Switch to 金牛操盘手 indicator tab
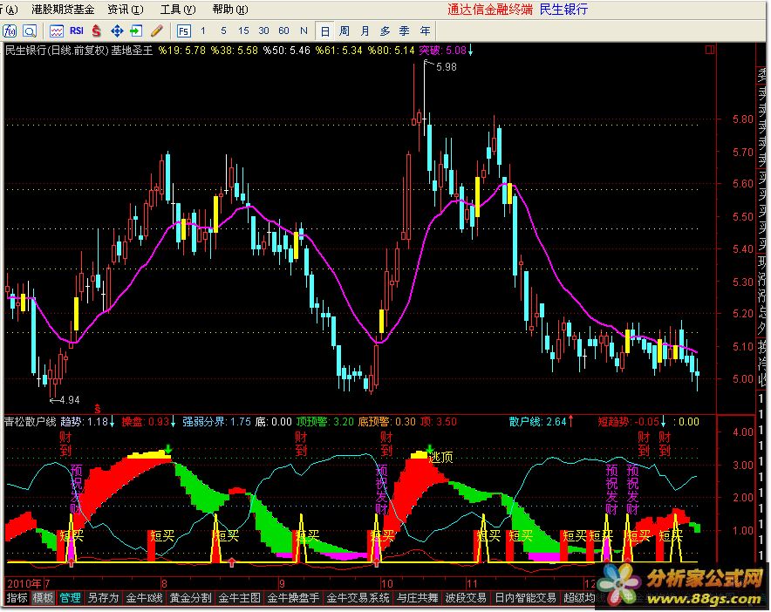The width and height of the screenshot is (771, 612). [293, 598]
